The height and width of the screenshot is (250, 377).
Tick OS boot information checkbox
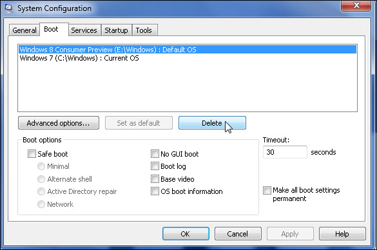pos(155,191)
